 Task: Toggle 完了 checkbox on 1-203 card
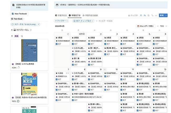[x=57, y=79]
